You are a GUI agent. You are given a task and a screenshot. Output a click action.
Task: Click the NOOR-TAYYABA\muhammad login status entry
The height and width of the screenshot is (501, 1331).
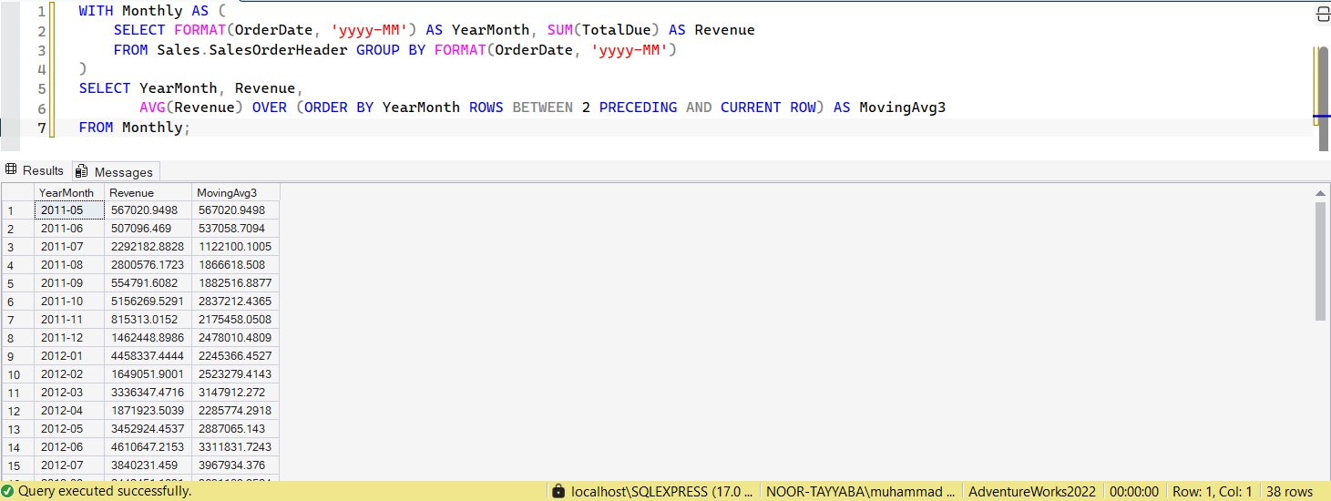[860, 492]
